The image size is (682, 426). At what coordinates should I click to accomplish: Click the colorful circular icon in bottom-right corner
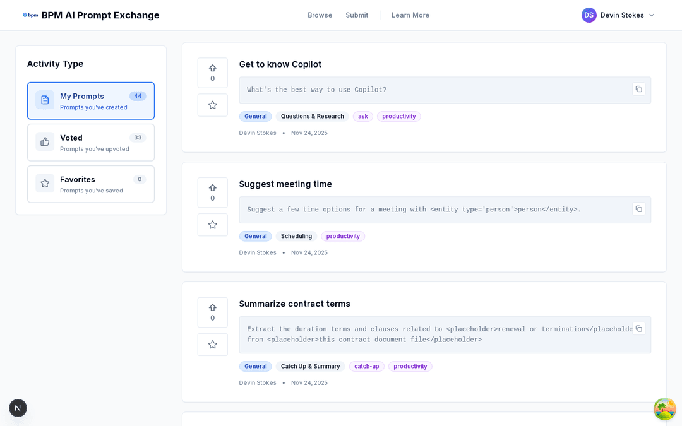tap(664, 409)
